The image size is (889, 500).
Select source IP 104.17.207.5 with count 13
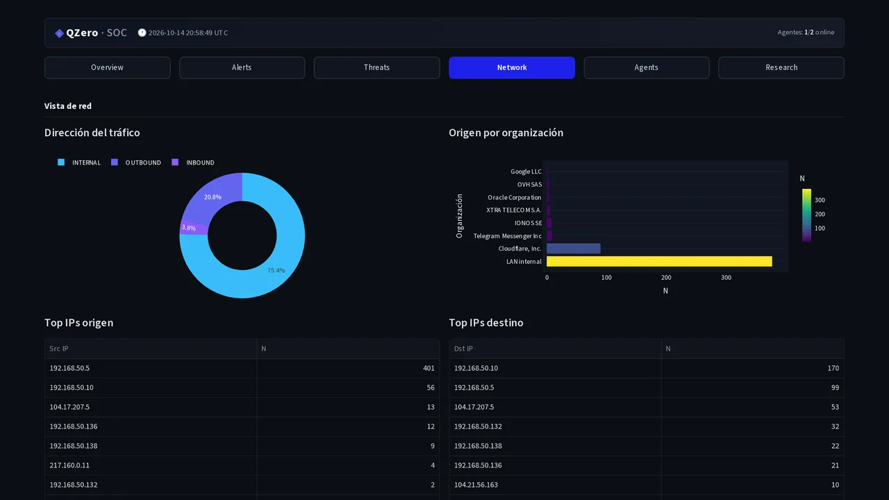(x=242, y=407)
